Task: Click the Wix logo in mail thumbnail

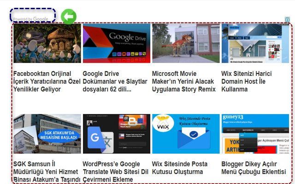Action: point(163,126)
